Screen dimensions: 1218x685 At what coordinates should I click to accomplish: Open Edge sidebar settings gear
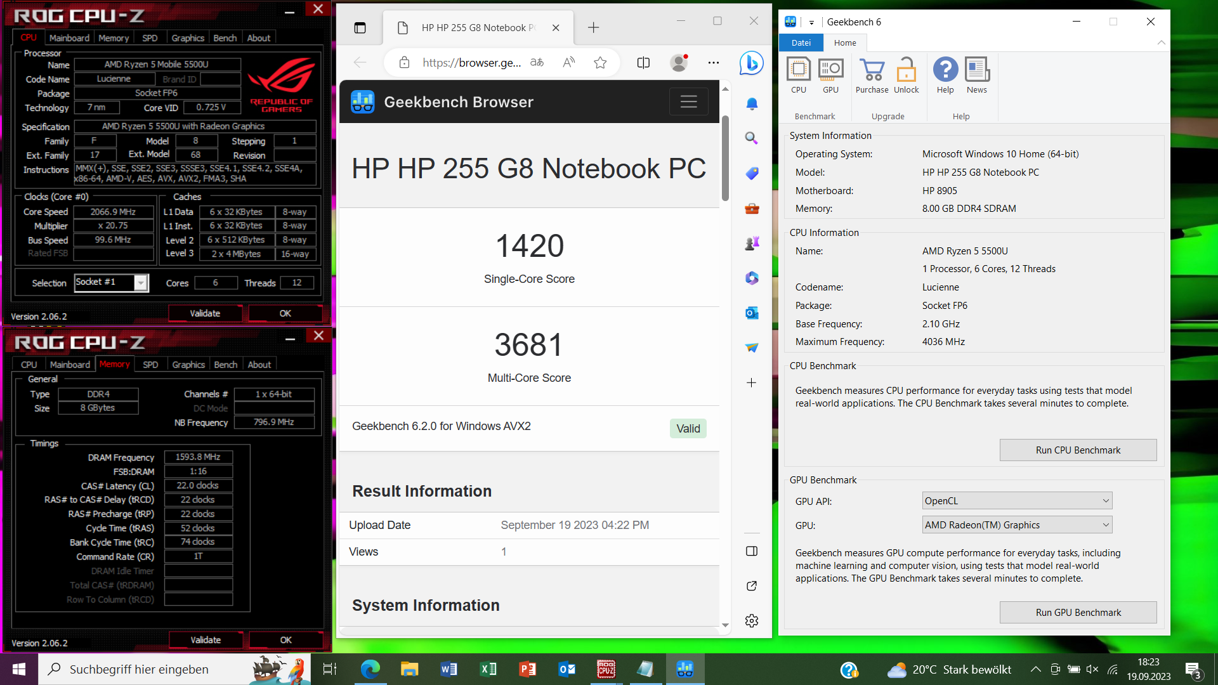coord(752,621)
